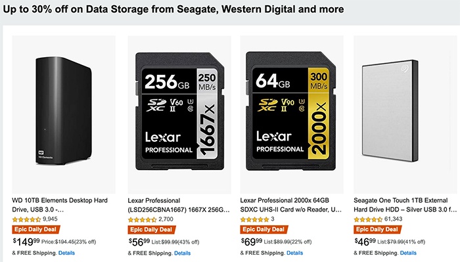Open the Lexar 64GB 2000x card image
The image size is (460, 262).
(292, 115)
